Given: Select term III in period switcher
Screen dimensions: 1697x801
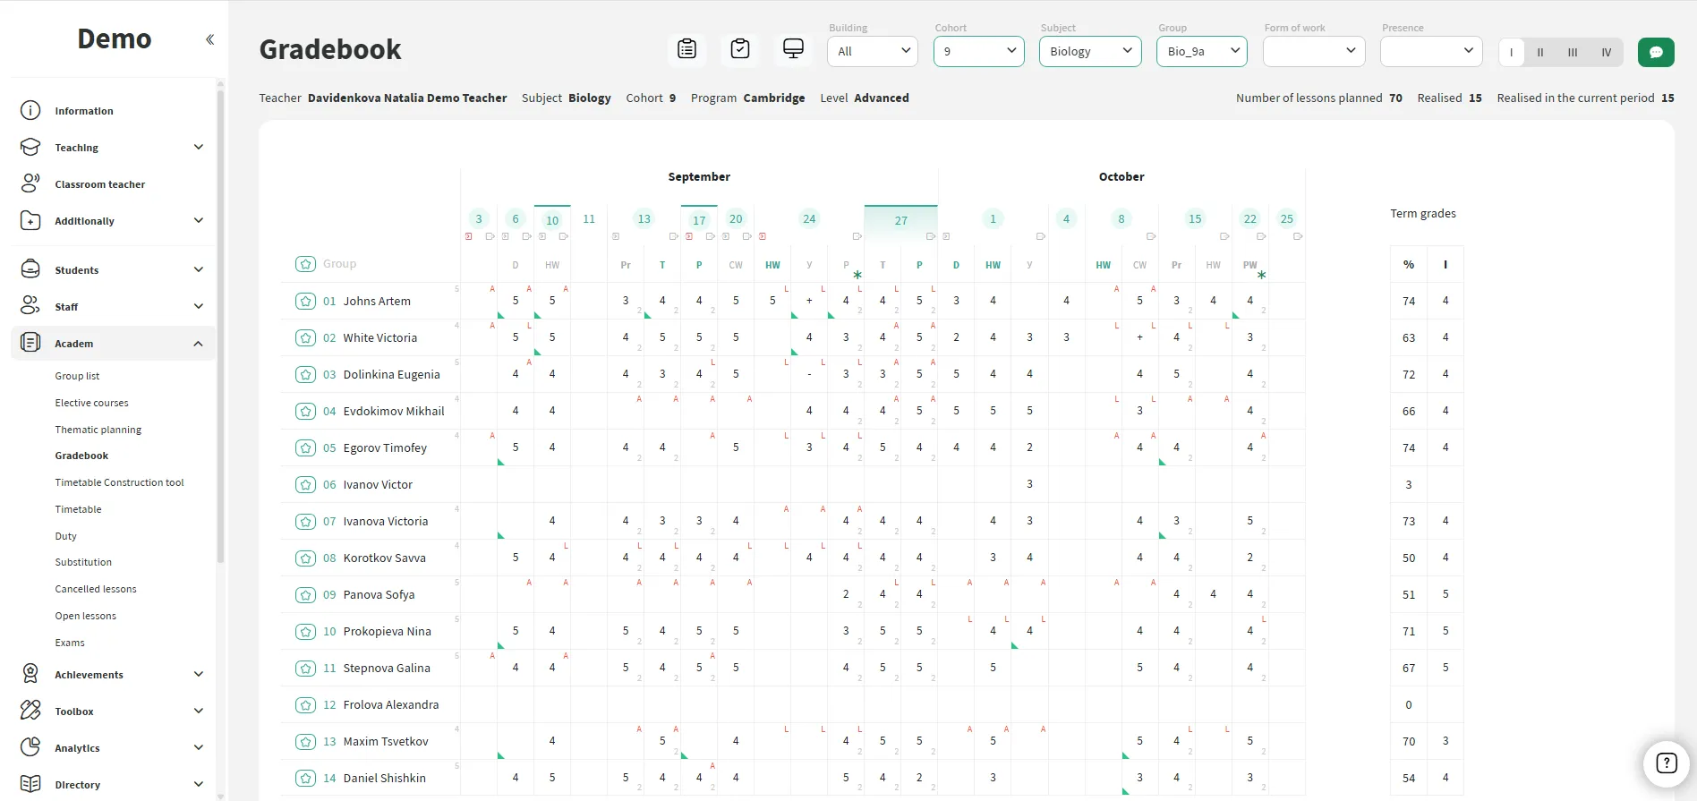Looking at the screenshot, I should pos(1573,52).
